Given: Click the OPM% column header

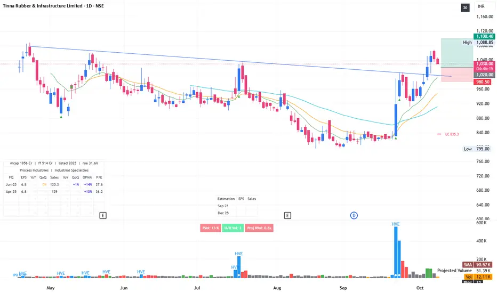Looking at the screenshot, I should point(87,177).
